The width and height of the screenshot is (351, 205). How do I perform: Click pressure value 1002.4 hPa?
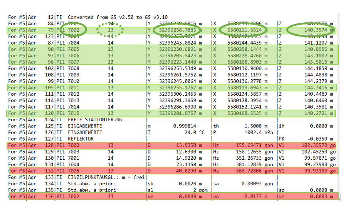258,133
